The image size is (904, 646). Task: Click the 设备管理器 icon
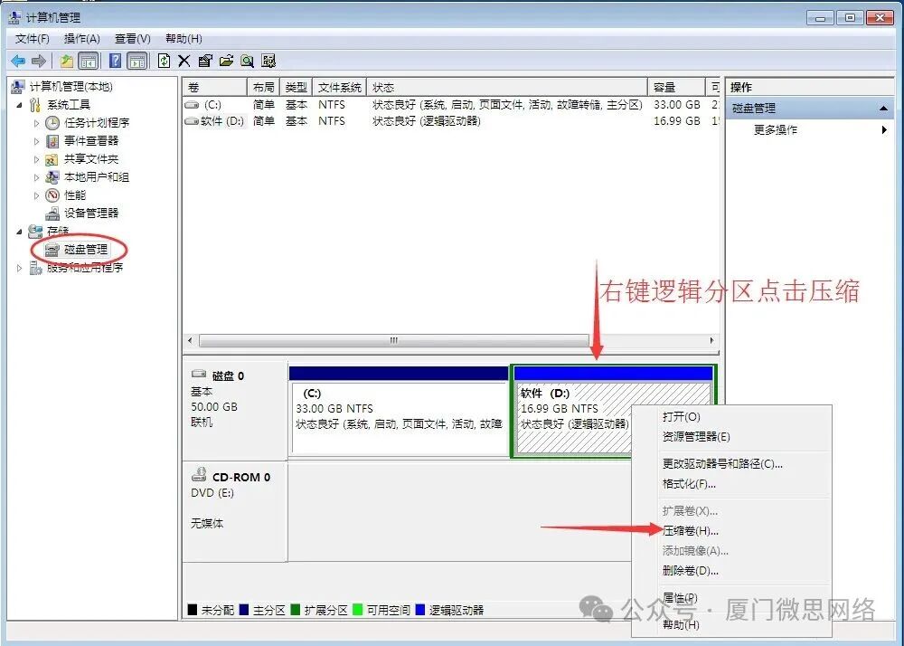(52, 214)
